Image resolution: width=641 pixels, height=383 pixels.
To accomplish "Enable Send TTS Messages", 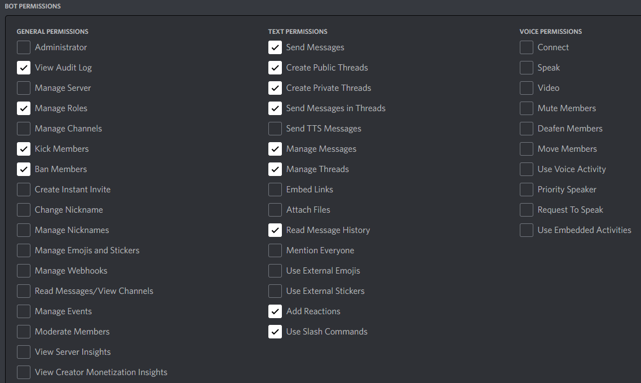I will 275,129.
